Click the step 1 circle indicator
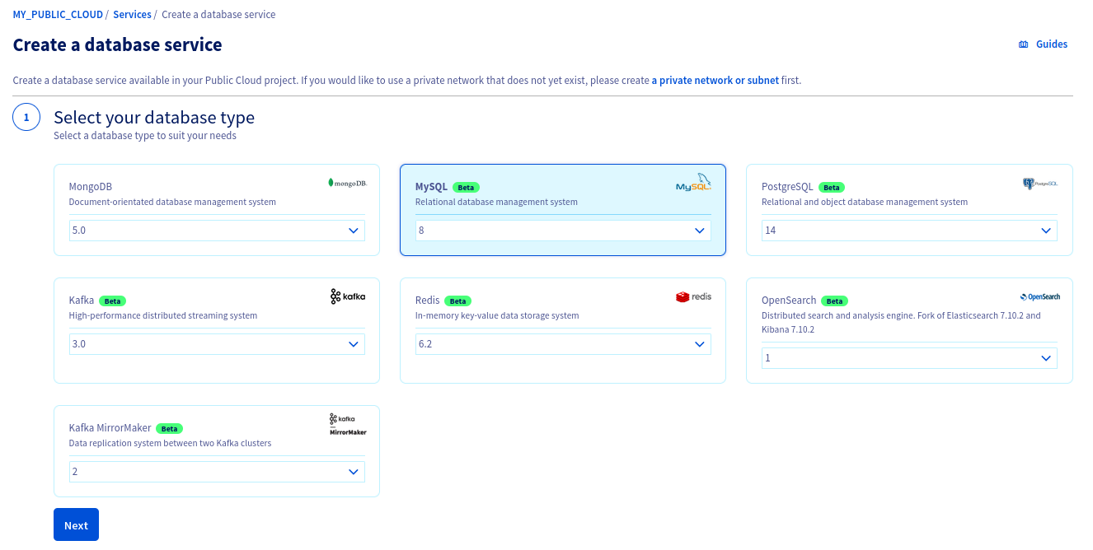Image resolution: width=1093 pixels, height=550 pixels. (x=26, y=117)
